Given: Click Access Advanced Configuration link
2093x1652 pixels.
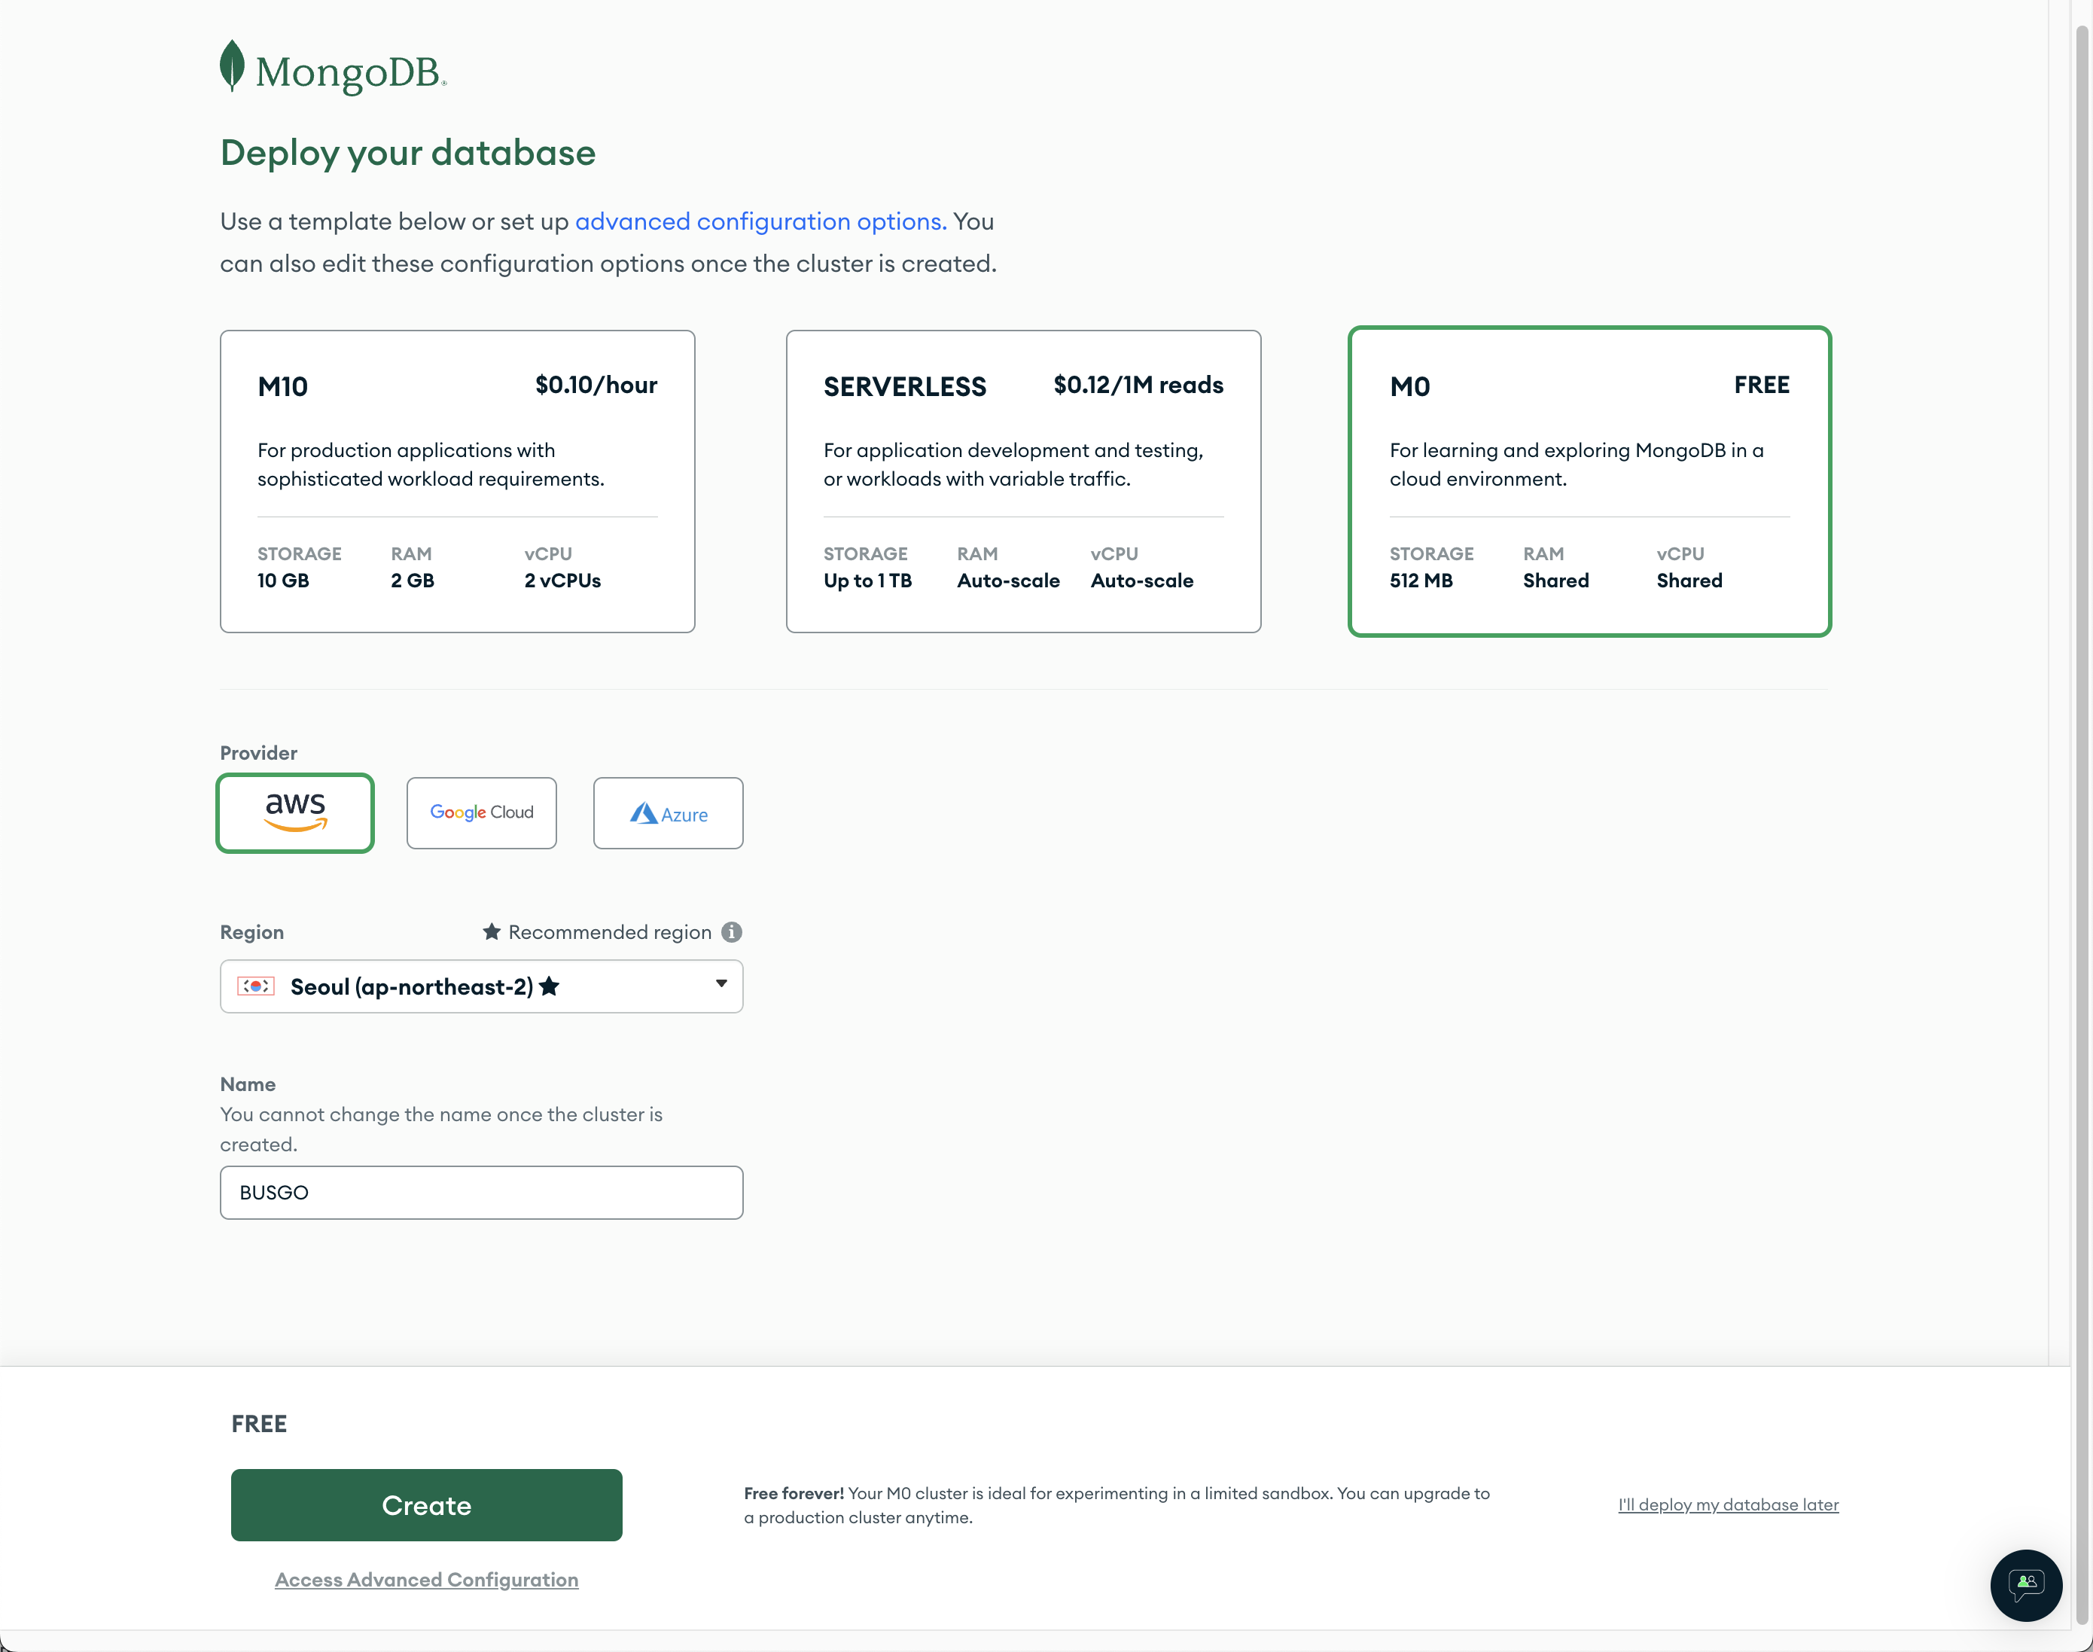Looking at the screenshot, I should 427,1580.
